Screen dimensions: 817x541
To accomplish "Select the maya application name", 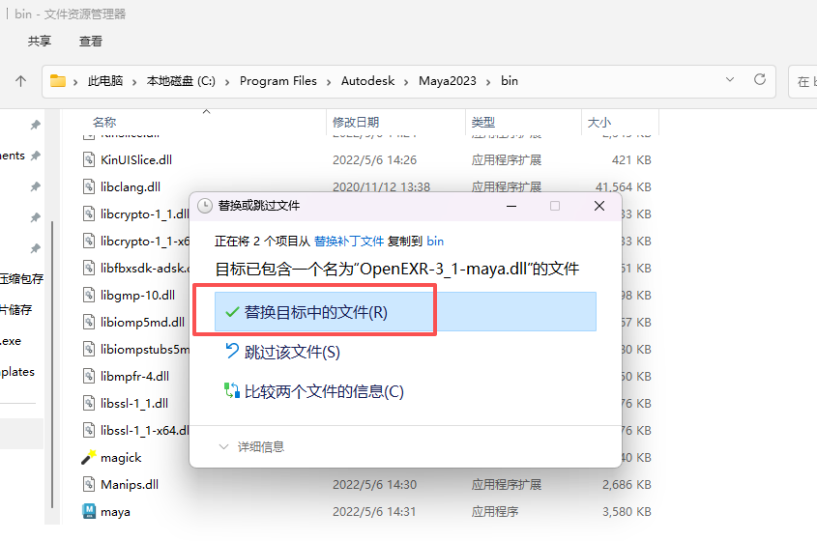I will tap(115, 512).
